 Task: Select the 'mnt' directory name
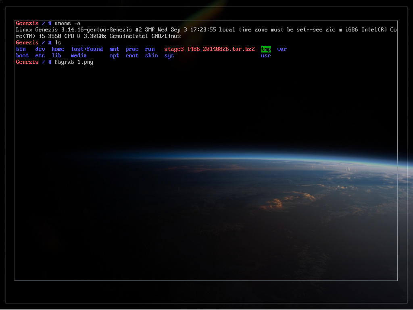(x=114, y=49)
